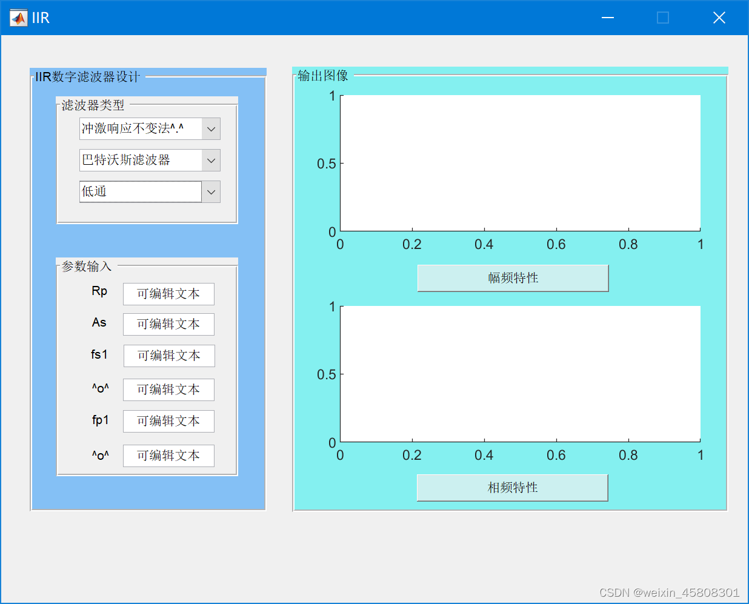Click the lower empty plot area
The width and height of the screenshot is (749, 604).
520,373
